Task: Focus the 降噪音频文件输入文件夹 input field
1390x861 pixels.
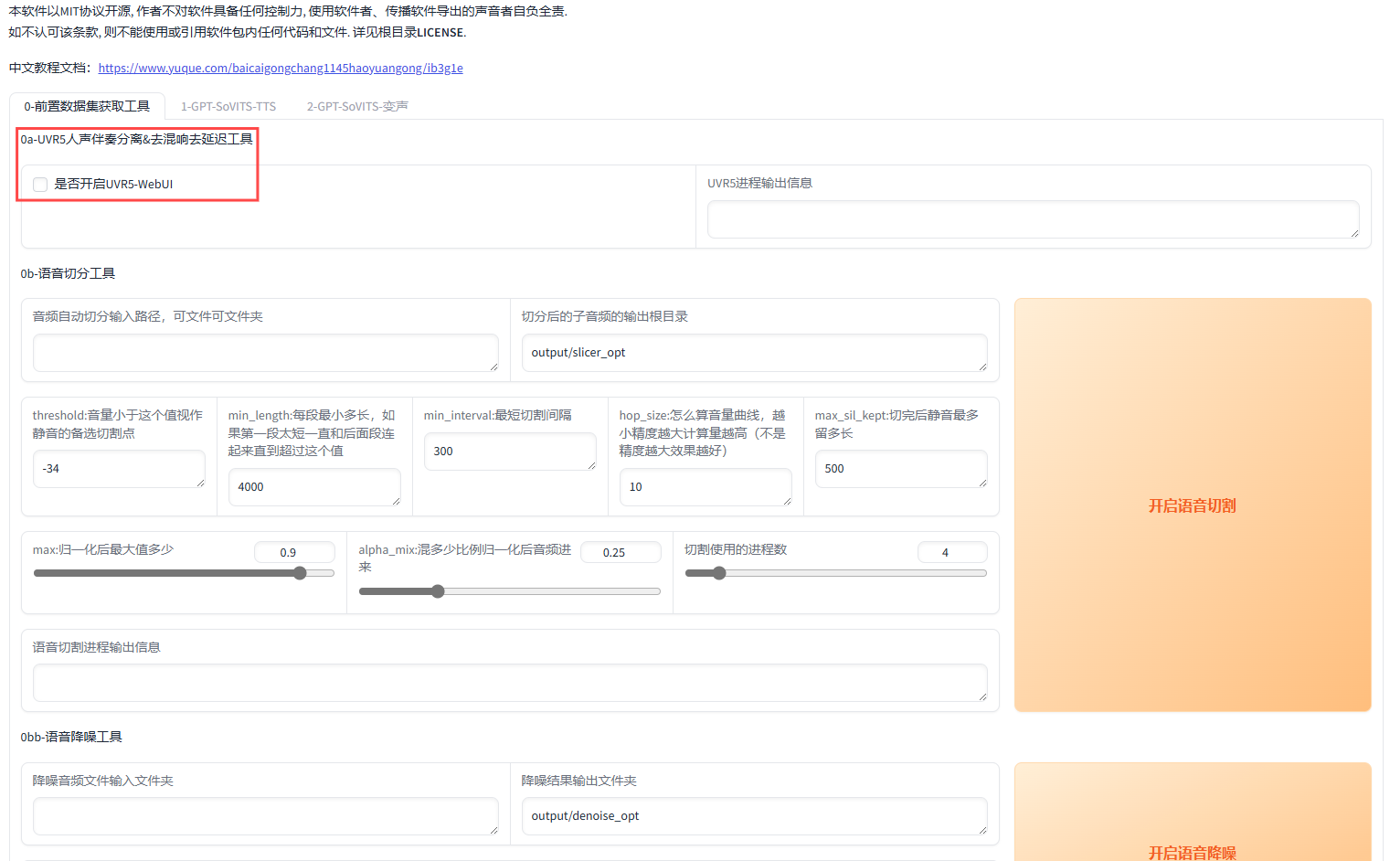Action: pyautogui.click(x=266, y=816)
